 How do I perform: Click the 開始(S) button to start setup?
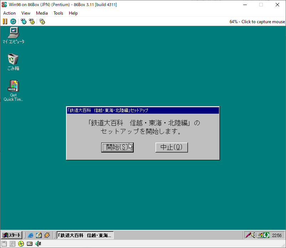[x=117, y=147]
